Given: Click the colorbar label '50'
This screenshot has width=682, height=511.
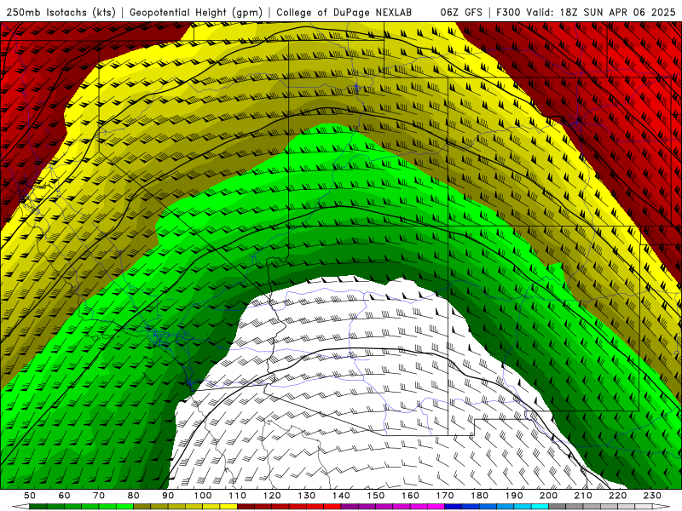Looking at the screenshot, I should pos(30,496).
